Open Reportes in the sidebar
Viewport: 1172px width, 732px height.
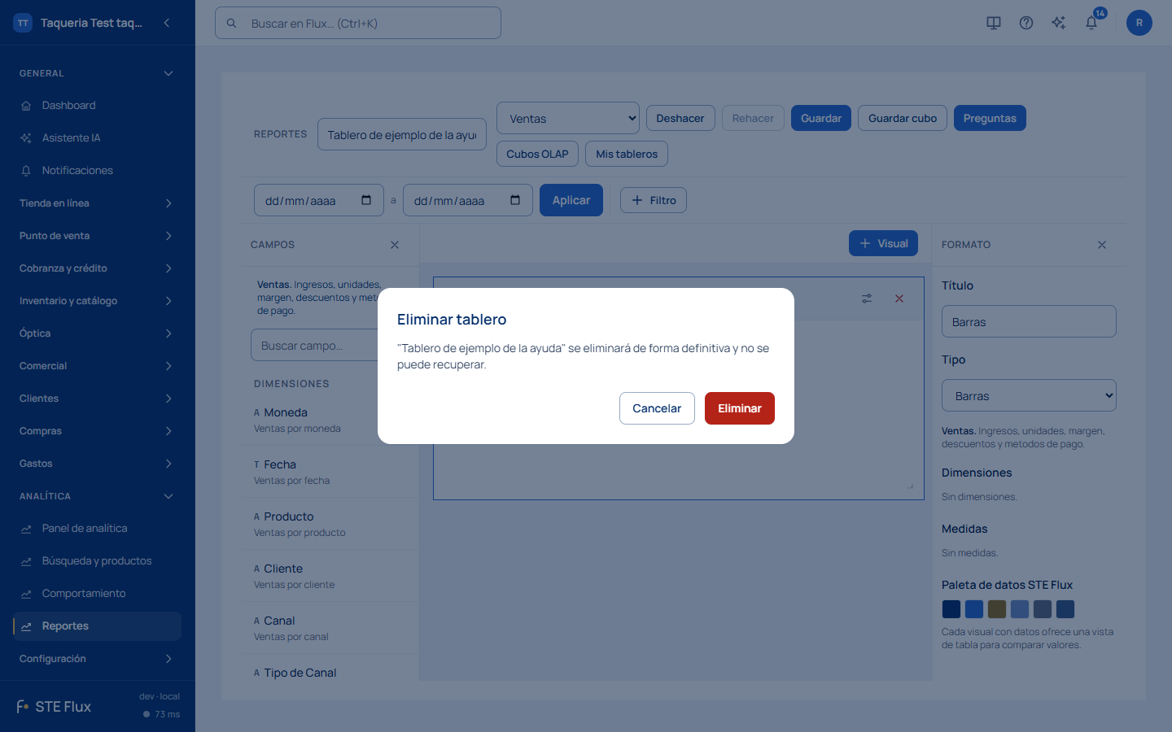(x=97, y=626)
